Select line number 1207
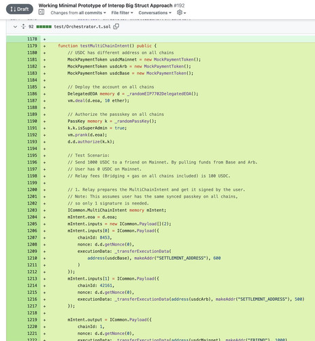The width and height of the screenshot is (315, 341). [32, 237]
